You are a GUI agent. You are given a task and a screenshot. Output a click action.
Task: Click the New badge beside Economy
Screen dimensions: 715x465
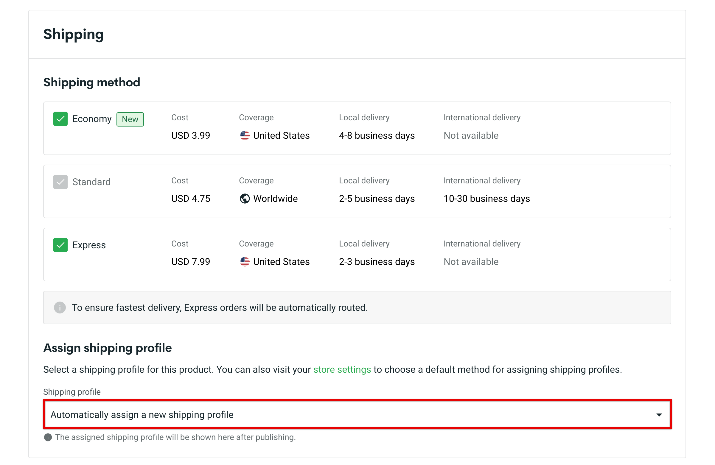[130, 119]
